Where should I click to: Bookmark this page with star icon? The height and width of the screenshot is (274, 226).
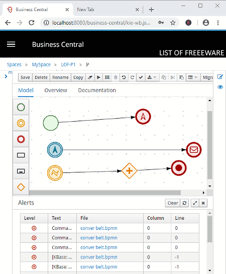173,23
